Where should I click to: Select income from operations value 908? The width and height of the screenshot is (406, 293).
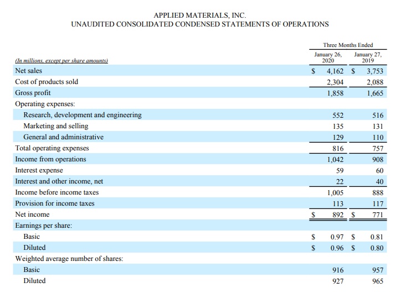coord(378,159)
